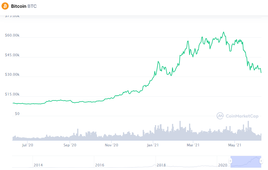Click the Mar '21 x-axis label
The image size is (268, 170).
pos(193,145)
